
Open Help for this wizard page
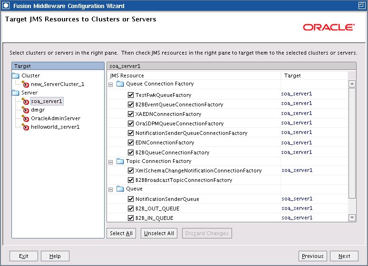tap(55, 256)
